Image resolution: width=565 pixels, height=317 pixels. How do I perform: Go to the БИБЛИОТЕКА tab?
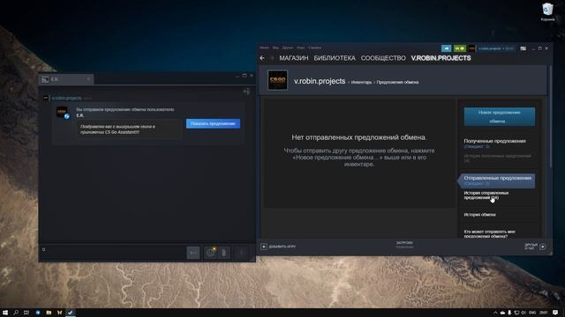[x=335, y=58]
